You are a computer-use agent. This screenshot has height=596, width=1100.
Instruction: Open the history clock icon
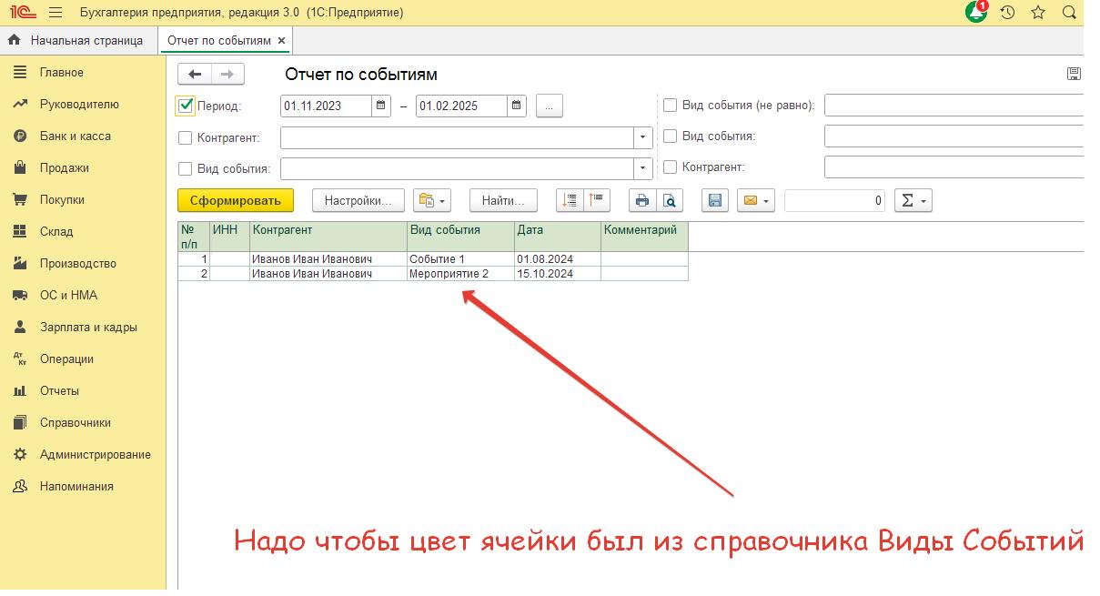pyautogui.click(x=1007, y=13)
